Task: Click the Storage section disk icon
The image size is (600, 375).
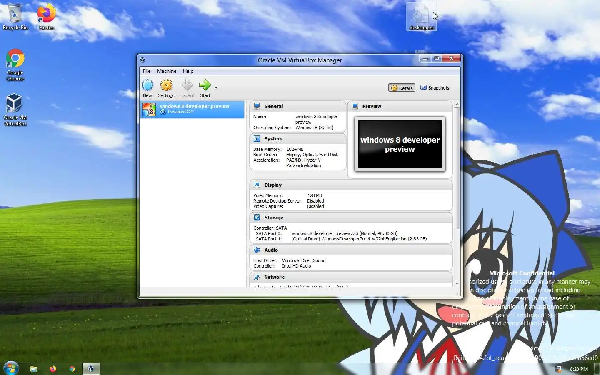Action: pos(257,217)
